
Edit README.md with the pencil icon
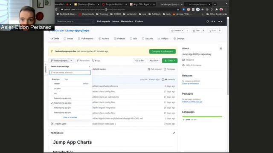coord(174,133)
